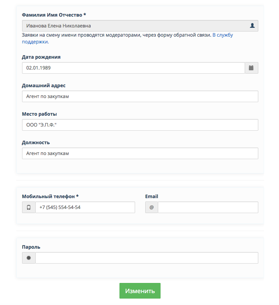Image resolution: width=279 pixels, height=305 pixels.
Task: Click the 'Email' label text
Action: [x=151, y=196]
